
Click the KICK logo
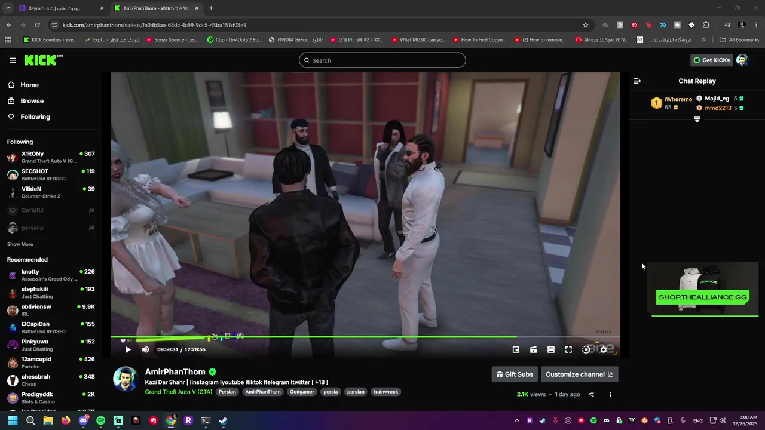pyautogui.click(x=43, y=60)
